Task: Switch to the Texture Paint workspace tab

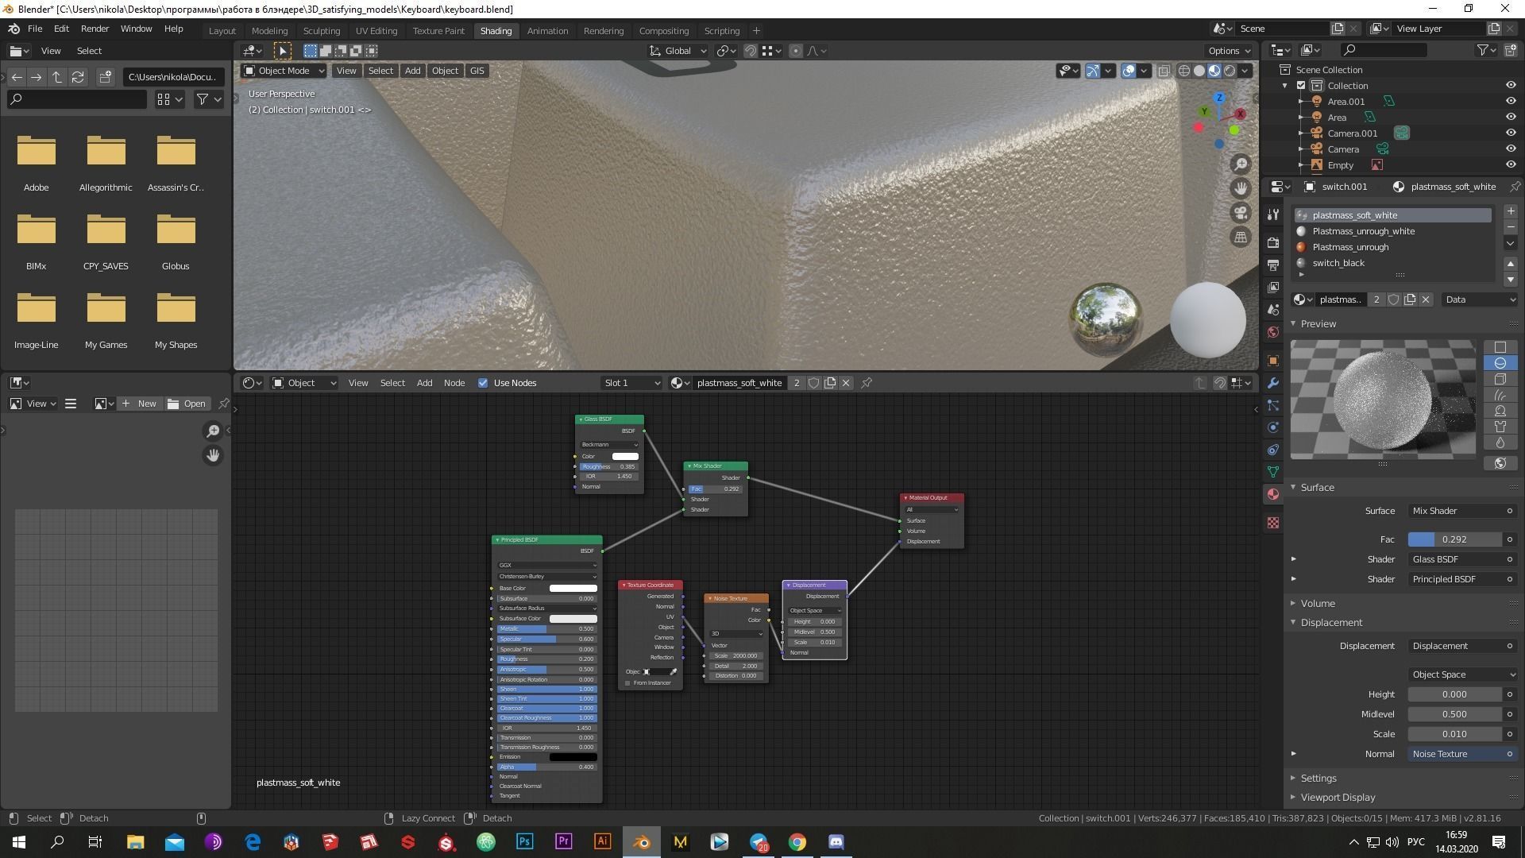Action: click(438, 31)
